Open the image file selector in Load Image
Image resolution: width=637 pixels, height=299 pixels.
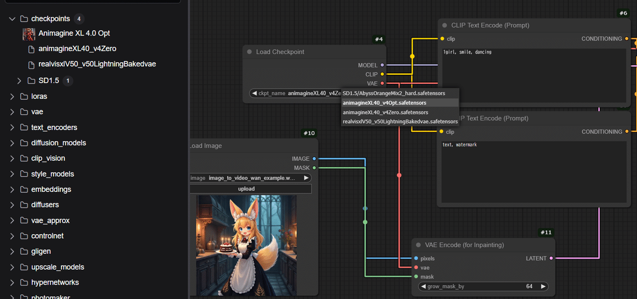(x=250, y=178)
